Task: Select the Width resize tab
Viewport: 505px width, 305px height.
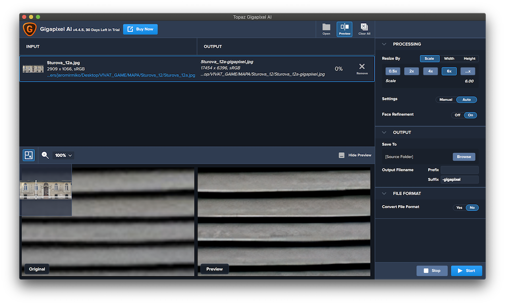Action: [449, 58]
